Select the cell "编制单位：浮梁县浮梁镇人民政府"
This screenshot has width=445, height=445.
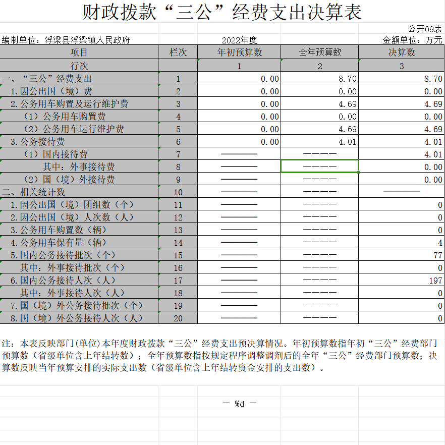coord(66,40)
